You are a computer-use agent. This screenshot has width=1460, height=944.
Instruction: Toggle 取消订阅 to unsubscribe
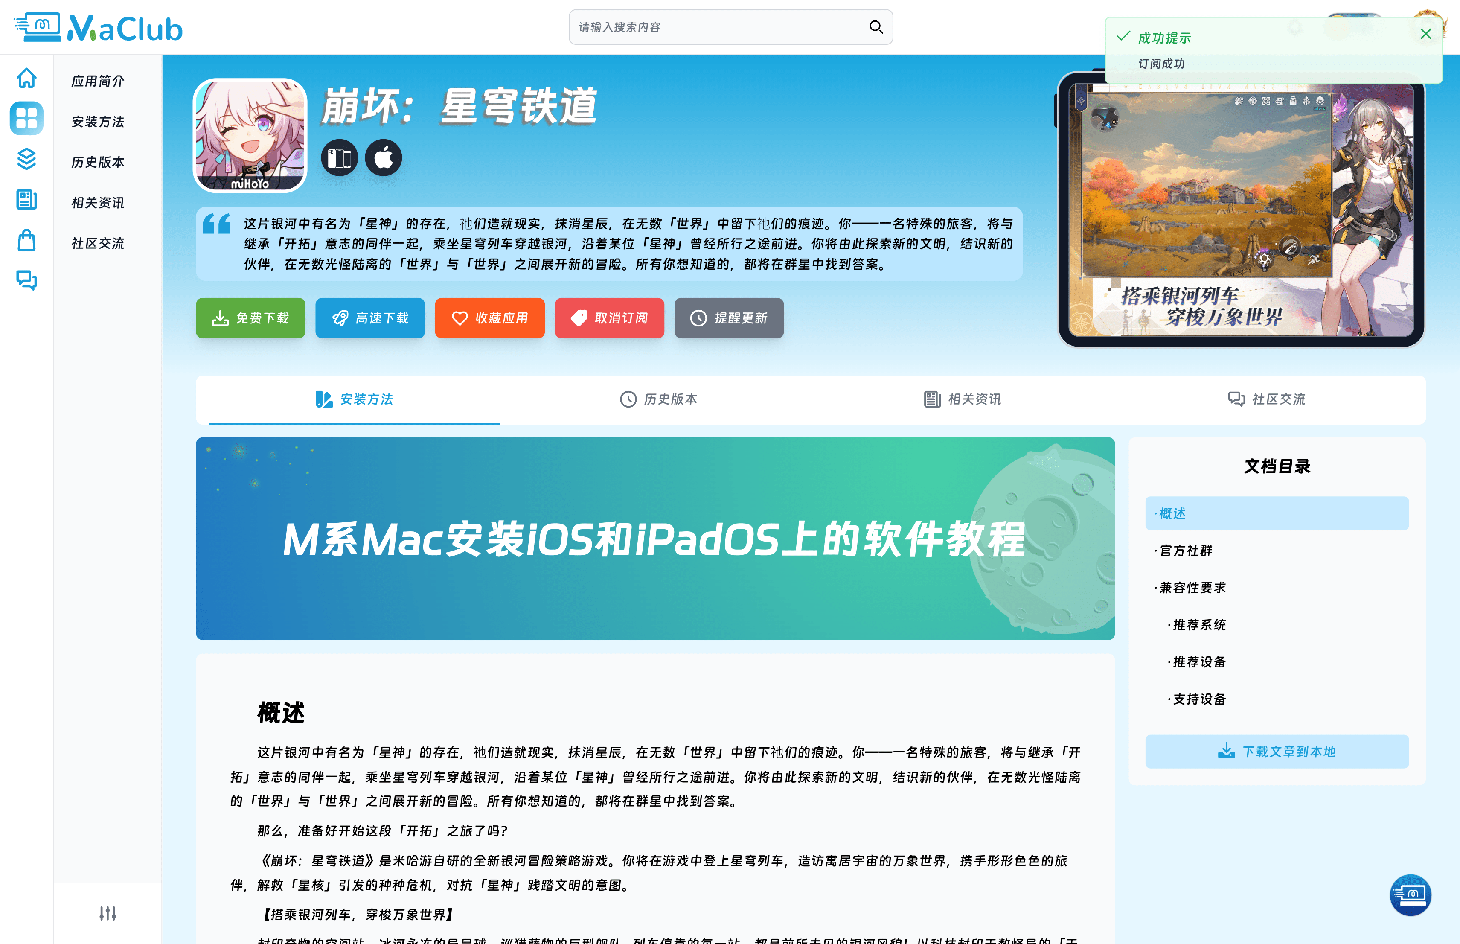coord(609,318)
